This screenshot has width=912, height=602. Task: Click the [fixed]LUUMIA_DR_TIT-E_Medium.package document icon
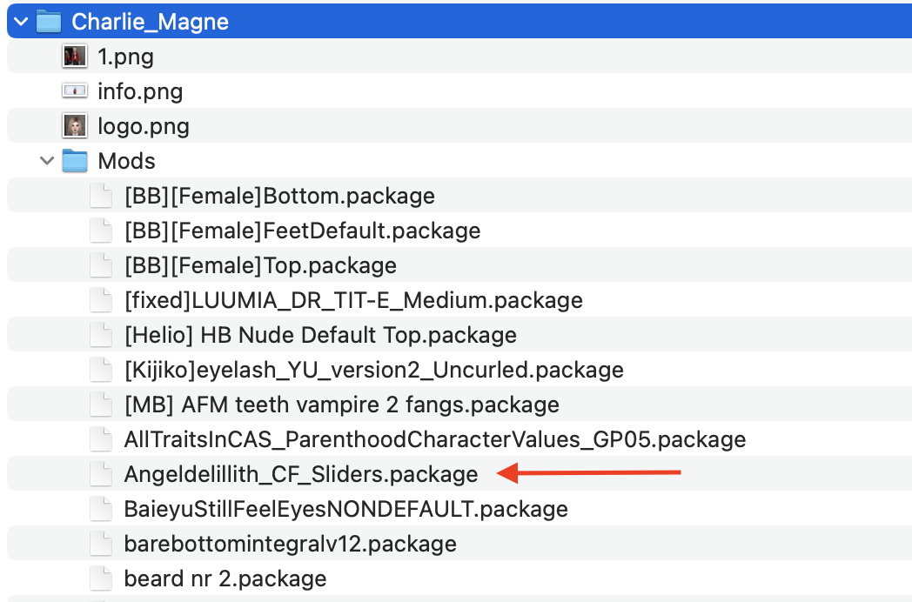click(101, 300)
